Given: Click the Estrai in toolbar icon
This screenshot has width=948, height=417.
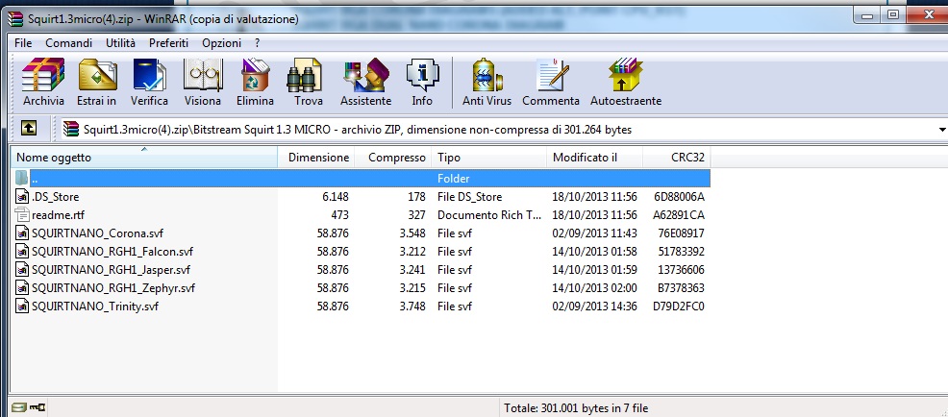Looking at the screenshot, I should (x=97, y=83).
